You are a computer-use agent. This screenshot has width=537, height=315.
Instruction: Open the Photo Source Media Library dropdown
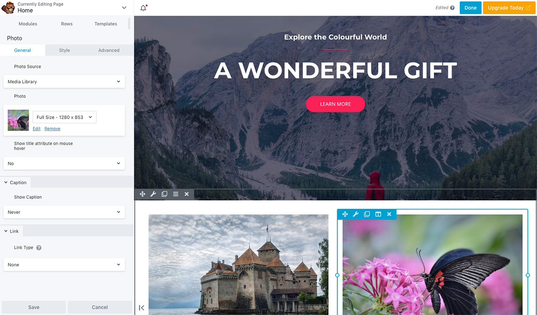(x=64, y=82)
